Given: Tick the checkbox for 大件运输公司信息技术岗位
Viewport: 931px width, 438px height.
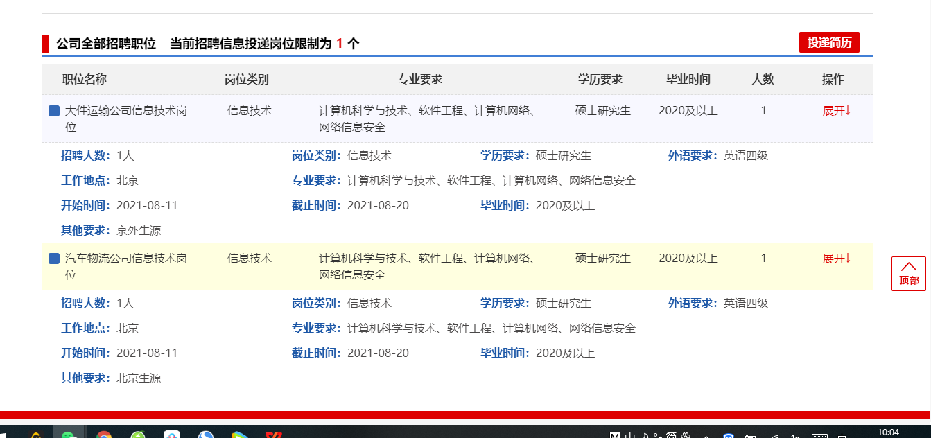Looking at the screenshot, I should coord(54,111).
